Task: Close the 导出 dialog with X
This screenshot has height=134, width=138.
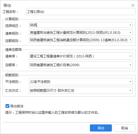Action: click(133, 5)
